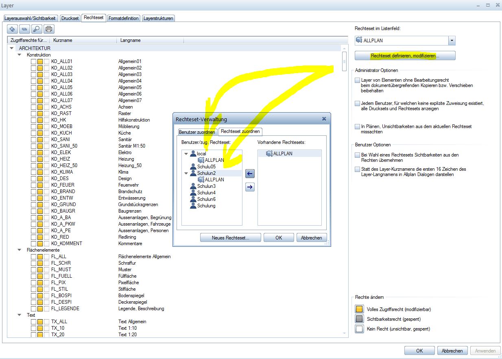Enable 'Layer von Elementen ohne Bearbeitungsrecht' checkbox
502x359 pixels.
(x=358, y=81)
